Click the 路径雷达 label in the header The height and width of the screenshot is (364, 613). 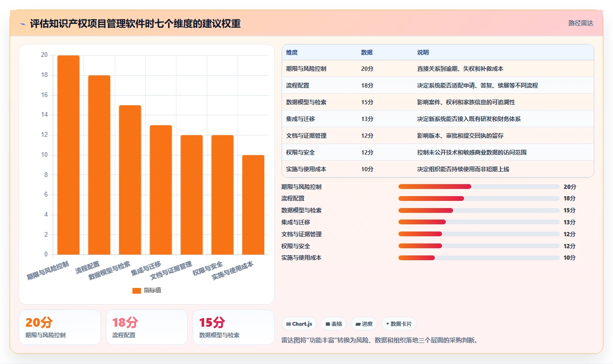(x=581, y=23)
